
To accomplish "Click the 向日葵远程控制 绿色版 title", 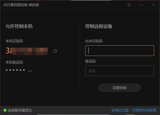I will pyautogui.click(x=21, y=5).
